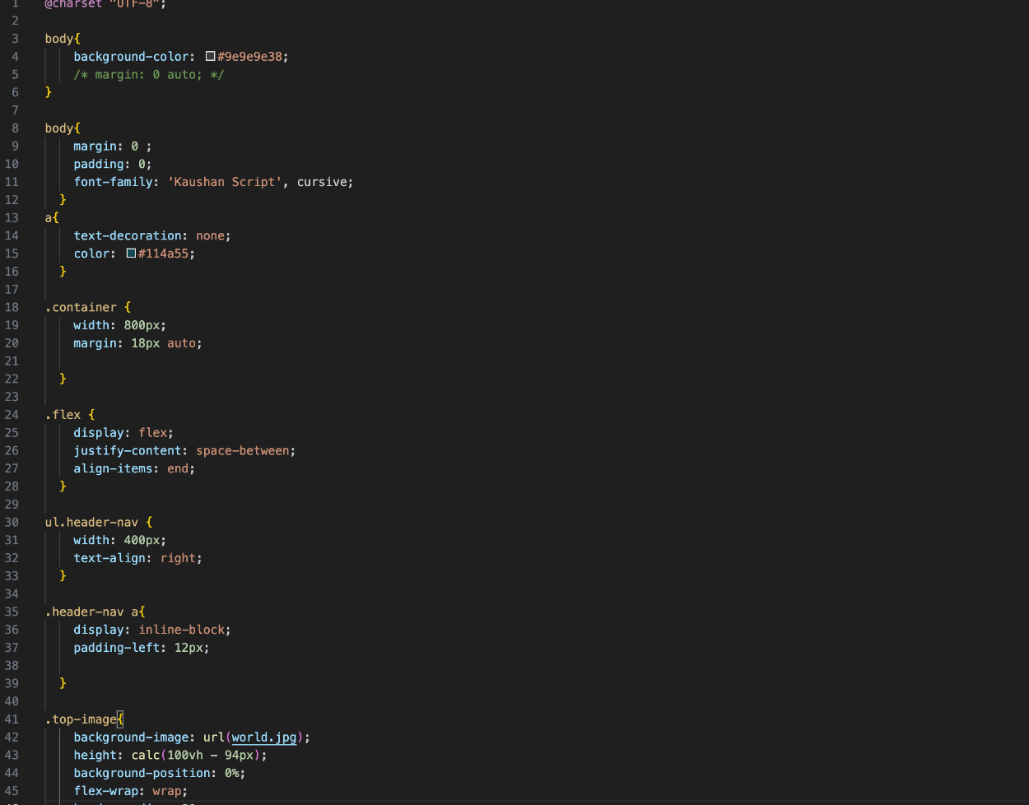Viewport: 1029px width, 805px height.
Task: Click the ul.header-nav selector
Action: [91, 522]
